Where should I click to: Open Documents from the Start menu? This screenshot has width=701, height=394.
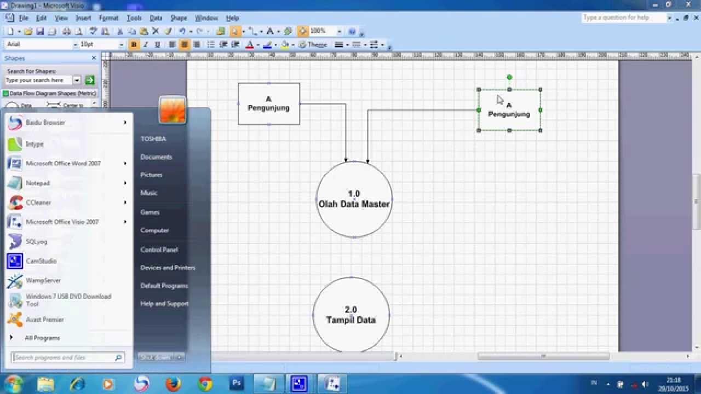pos(156,157)
